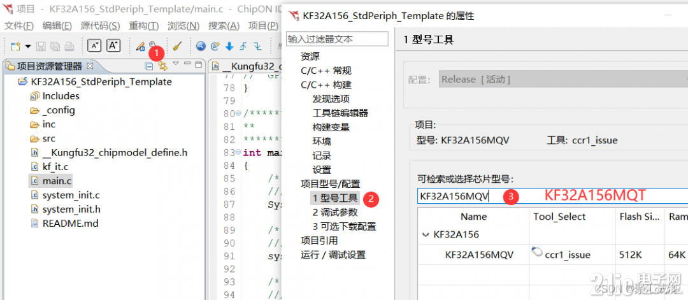Open the 项目(P) menu
Image resolution: width=688 pixels, height=300 pixels.
click(263, 26)
